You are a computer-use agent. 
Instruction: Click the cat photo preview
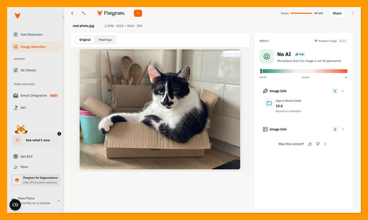tap(160, 109)
